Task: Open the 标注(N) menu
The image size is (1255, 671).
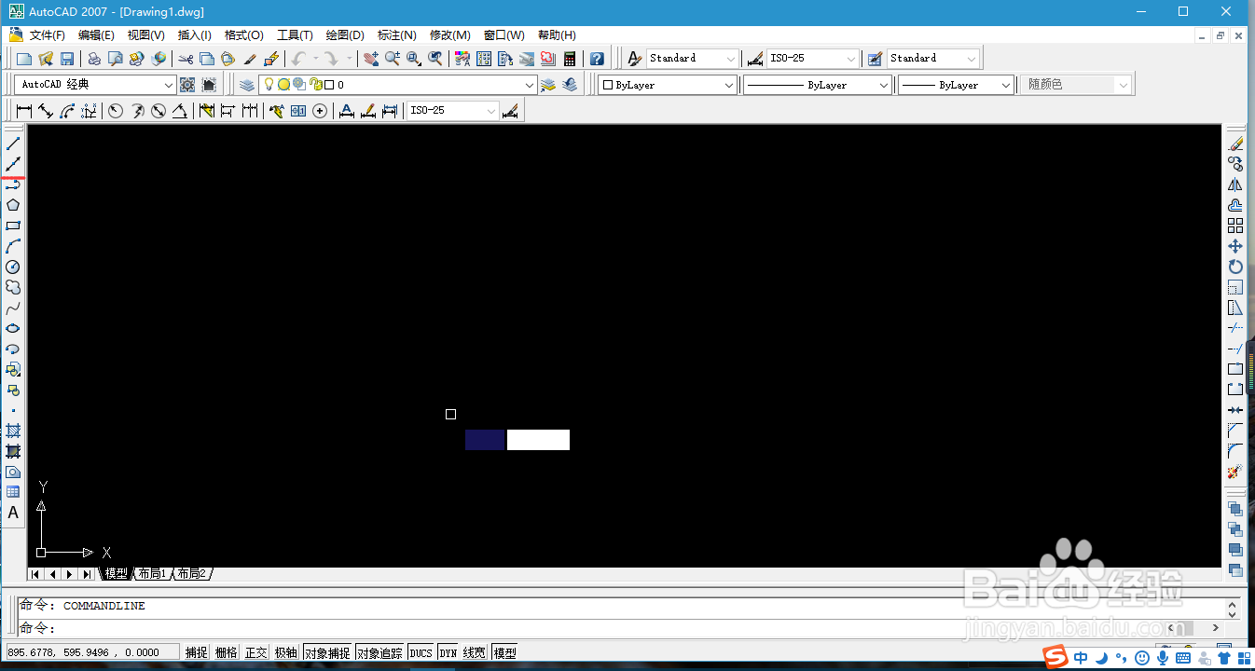Action: (x=396, y=35)
